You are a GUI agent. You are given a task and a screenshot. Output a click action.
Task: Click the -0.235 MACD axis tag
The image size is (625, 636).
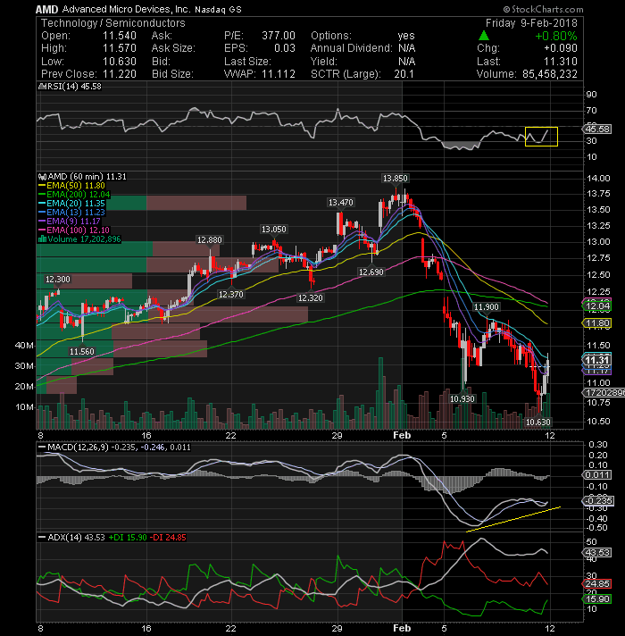click(x=597, y=501)
